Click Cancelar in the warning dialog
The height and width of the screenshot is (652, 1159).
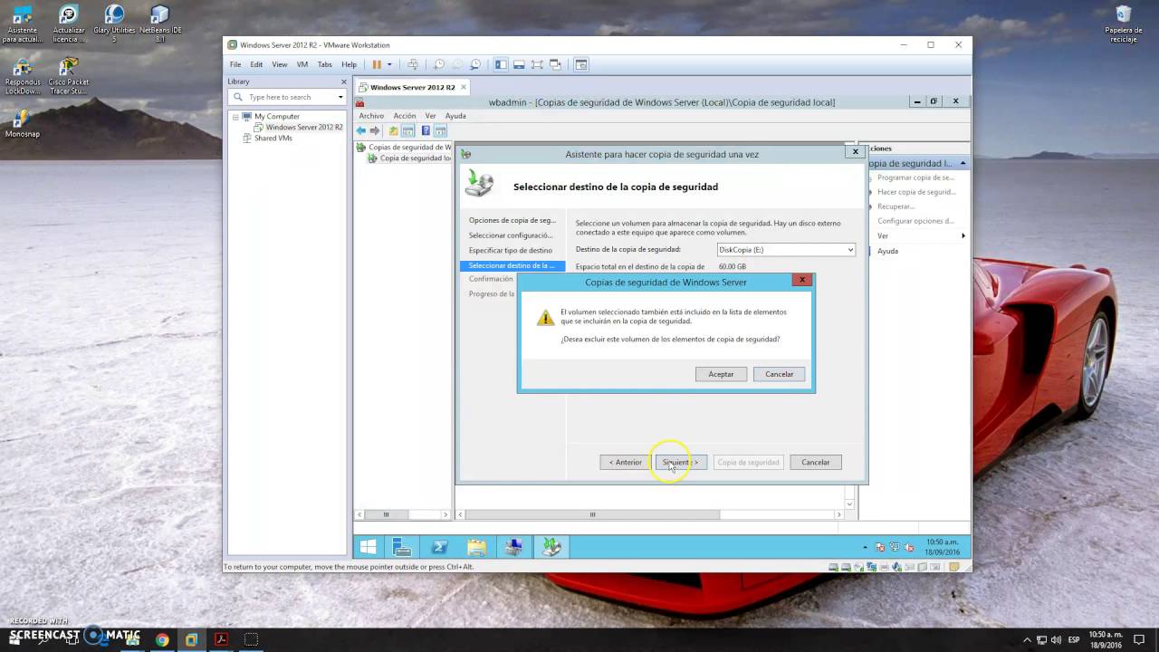pos(779,374)
